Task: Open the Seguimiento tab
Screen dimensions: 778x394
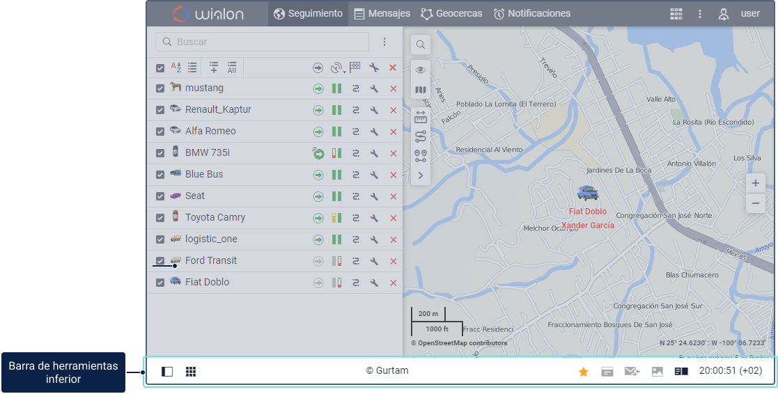Action: [308, 13]
